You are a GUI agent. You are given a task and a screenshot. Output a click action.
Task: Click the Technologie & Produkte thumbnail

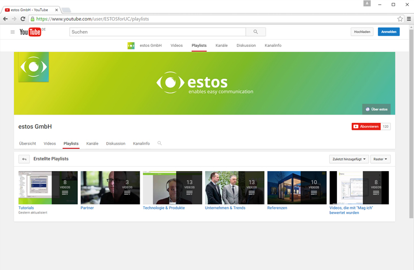(x=172, y=187)
